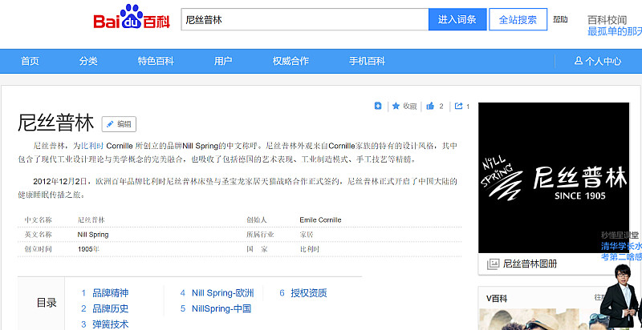642x330 pixels.
Task: Open the 分类 navigation menu
Action: tap(88, 61)
